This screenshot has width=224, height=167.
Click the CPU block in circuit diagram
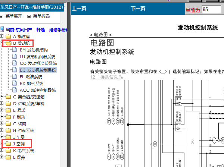(193, 140)
